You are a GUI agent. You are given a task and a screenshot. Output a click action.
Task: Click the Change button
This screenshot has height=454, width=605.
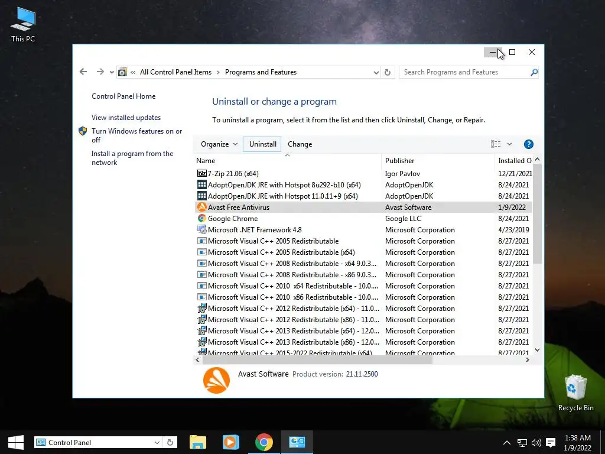click(300, 144)
